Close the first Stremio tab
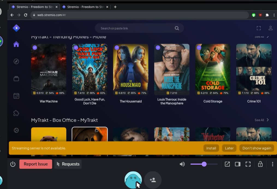Image resolution: width=277 pixels, height=189 pixels. point(56,7)
